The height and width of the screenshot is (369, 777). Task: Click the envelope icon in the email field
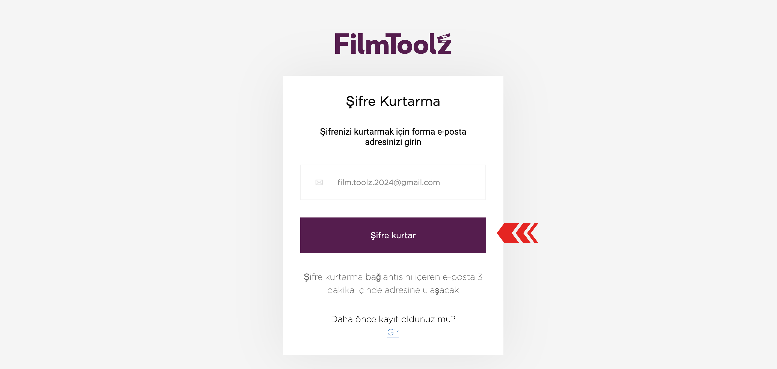tap(319, 182)
